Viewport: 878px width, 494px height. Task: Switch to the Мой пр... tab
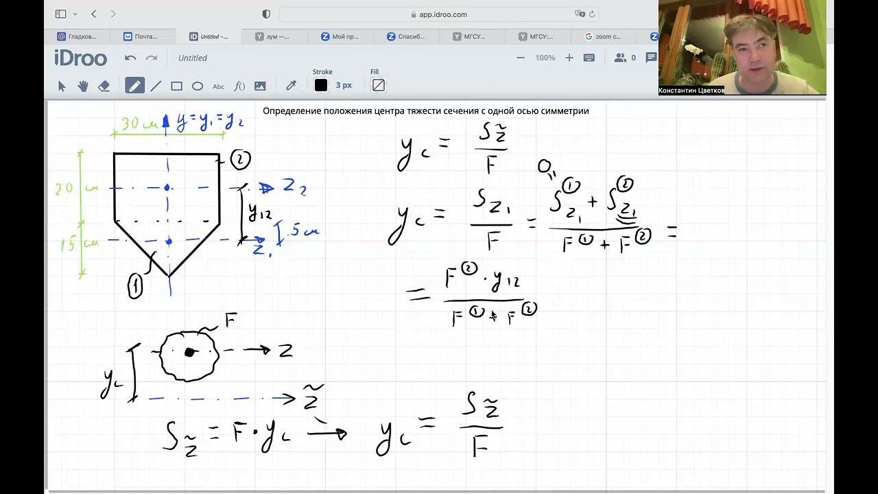pos(340,36)
